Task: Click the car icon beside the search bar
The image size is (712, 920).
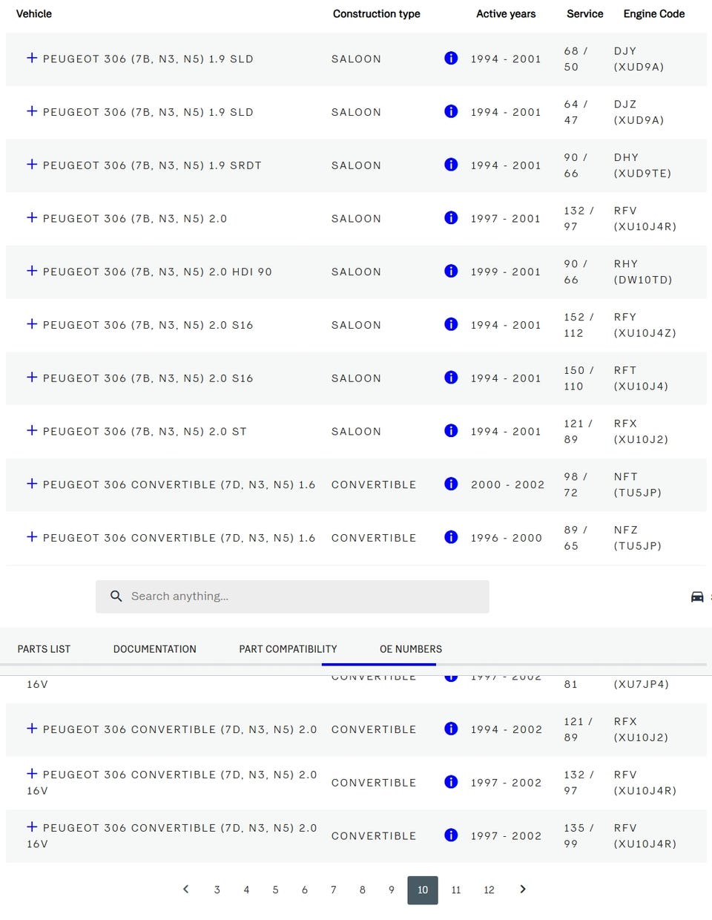Action: pyautogui.click(x=697, y=597)
